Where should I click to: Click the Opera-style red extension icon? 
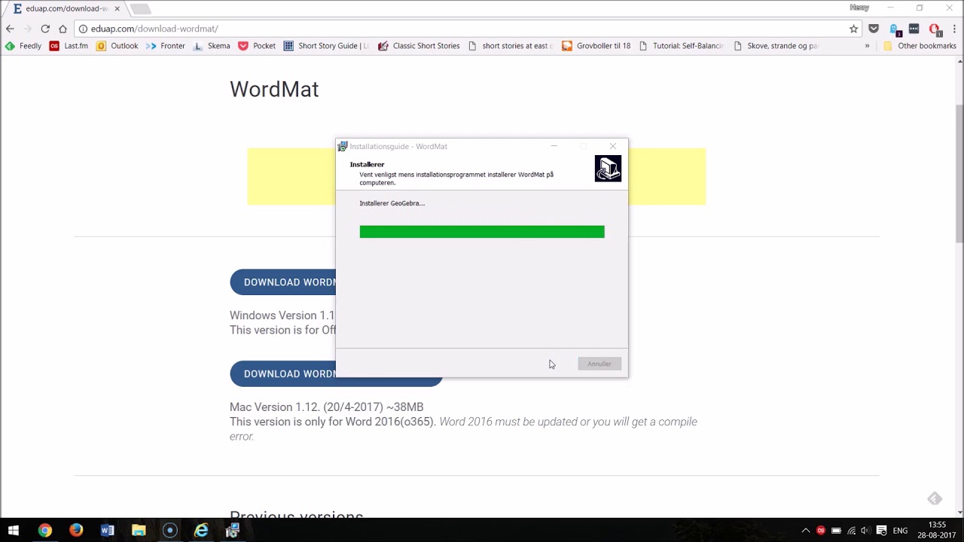click(935, 29)
